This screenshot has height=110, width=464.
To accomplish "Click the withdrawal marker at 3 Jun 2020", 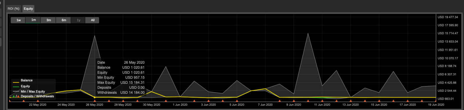I will coord(208,101).
